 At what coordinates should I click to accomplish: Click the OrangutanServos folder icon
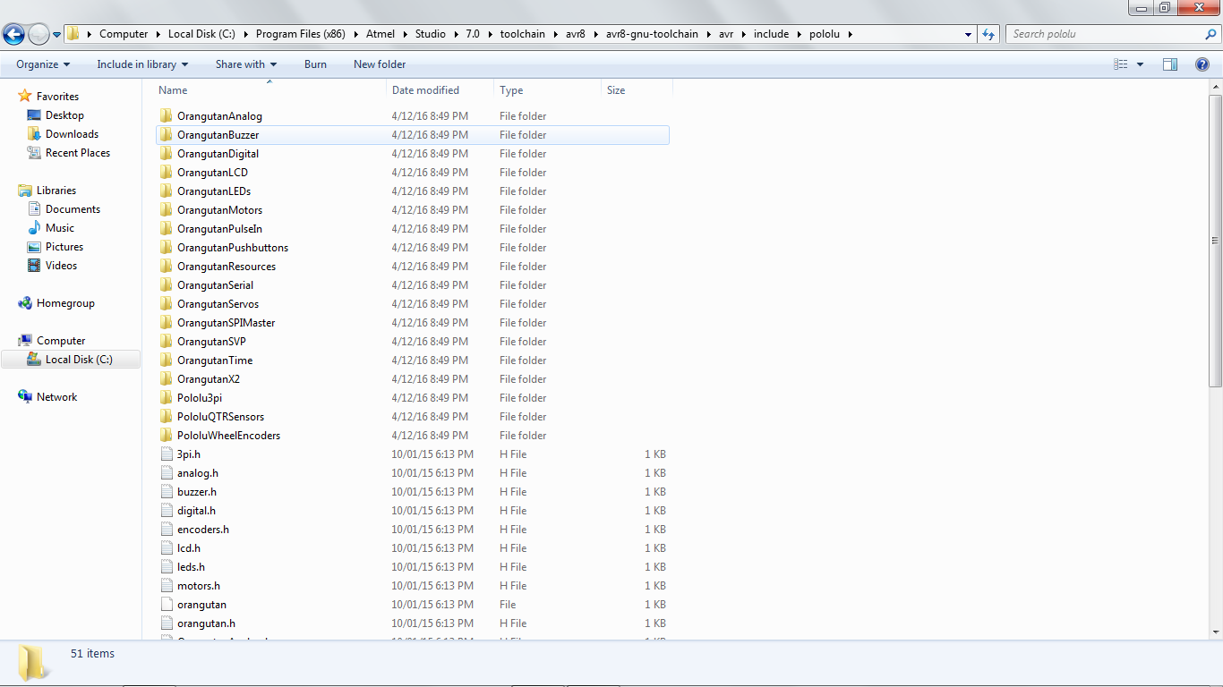click(166, 304)
